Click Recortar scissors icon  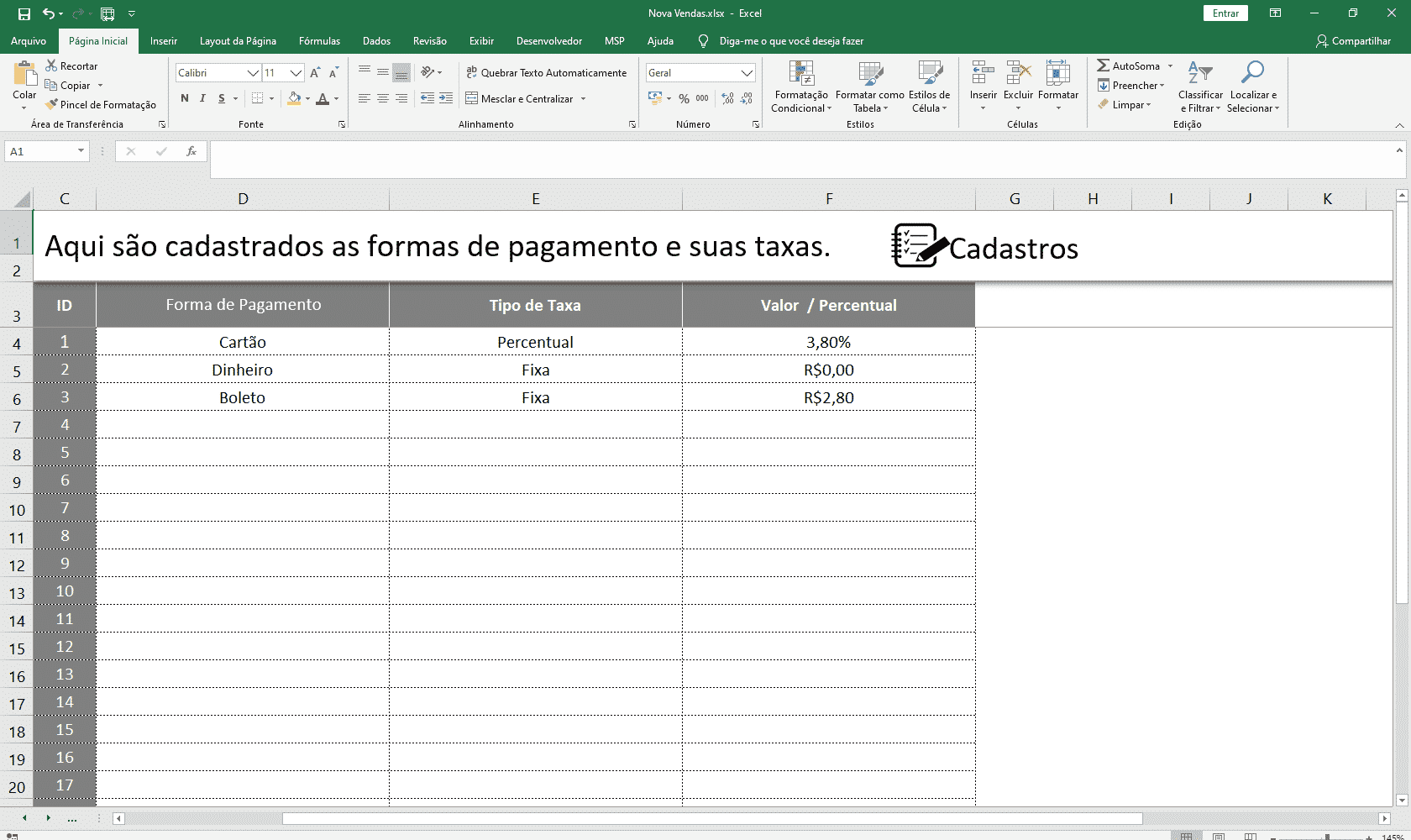coord(51,66)
